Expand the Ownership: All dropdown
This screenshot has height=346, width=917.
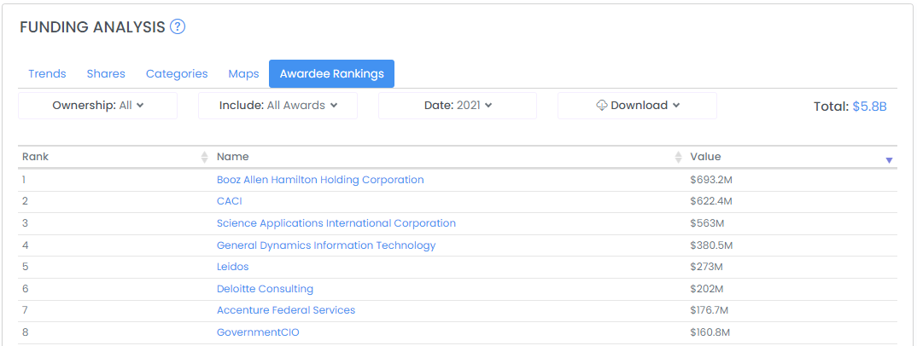(x=97, y=106)
